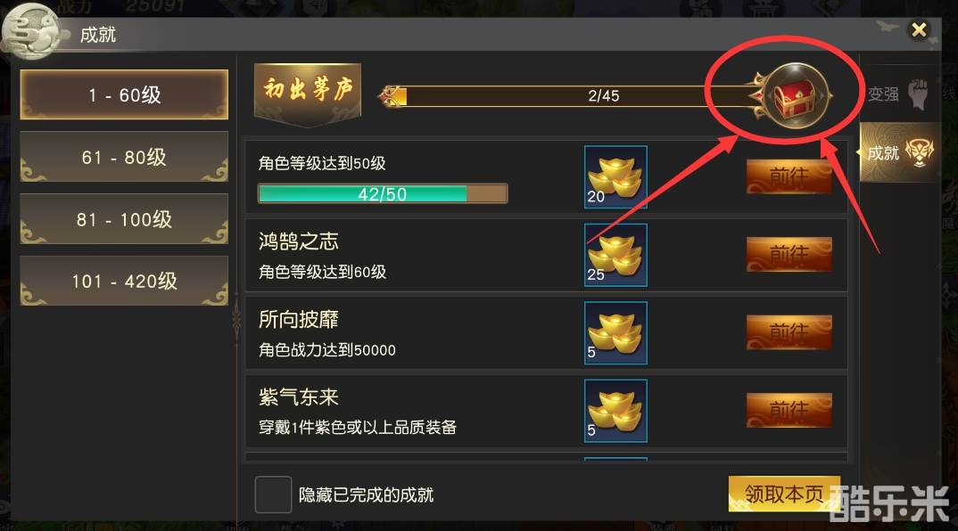Image resolution: width=958 pixels, height=531 pixels.
Task: Select gold ingot reward for 所向披靡
Action: click(x=615, y=332)
